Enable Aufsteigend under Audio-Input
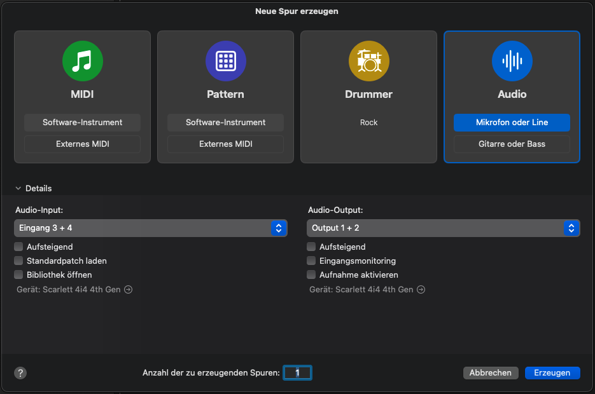 click(x=18, y=247)
